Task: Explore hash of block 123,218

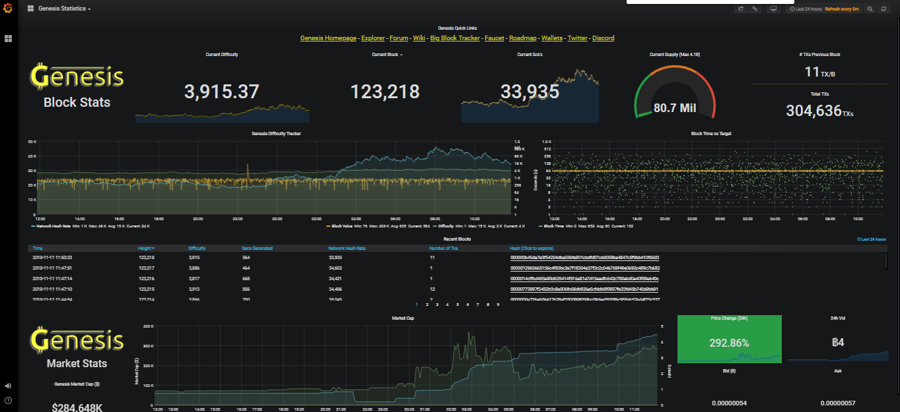Action: point(585,258)
